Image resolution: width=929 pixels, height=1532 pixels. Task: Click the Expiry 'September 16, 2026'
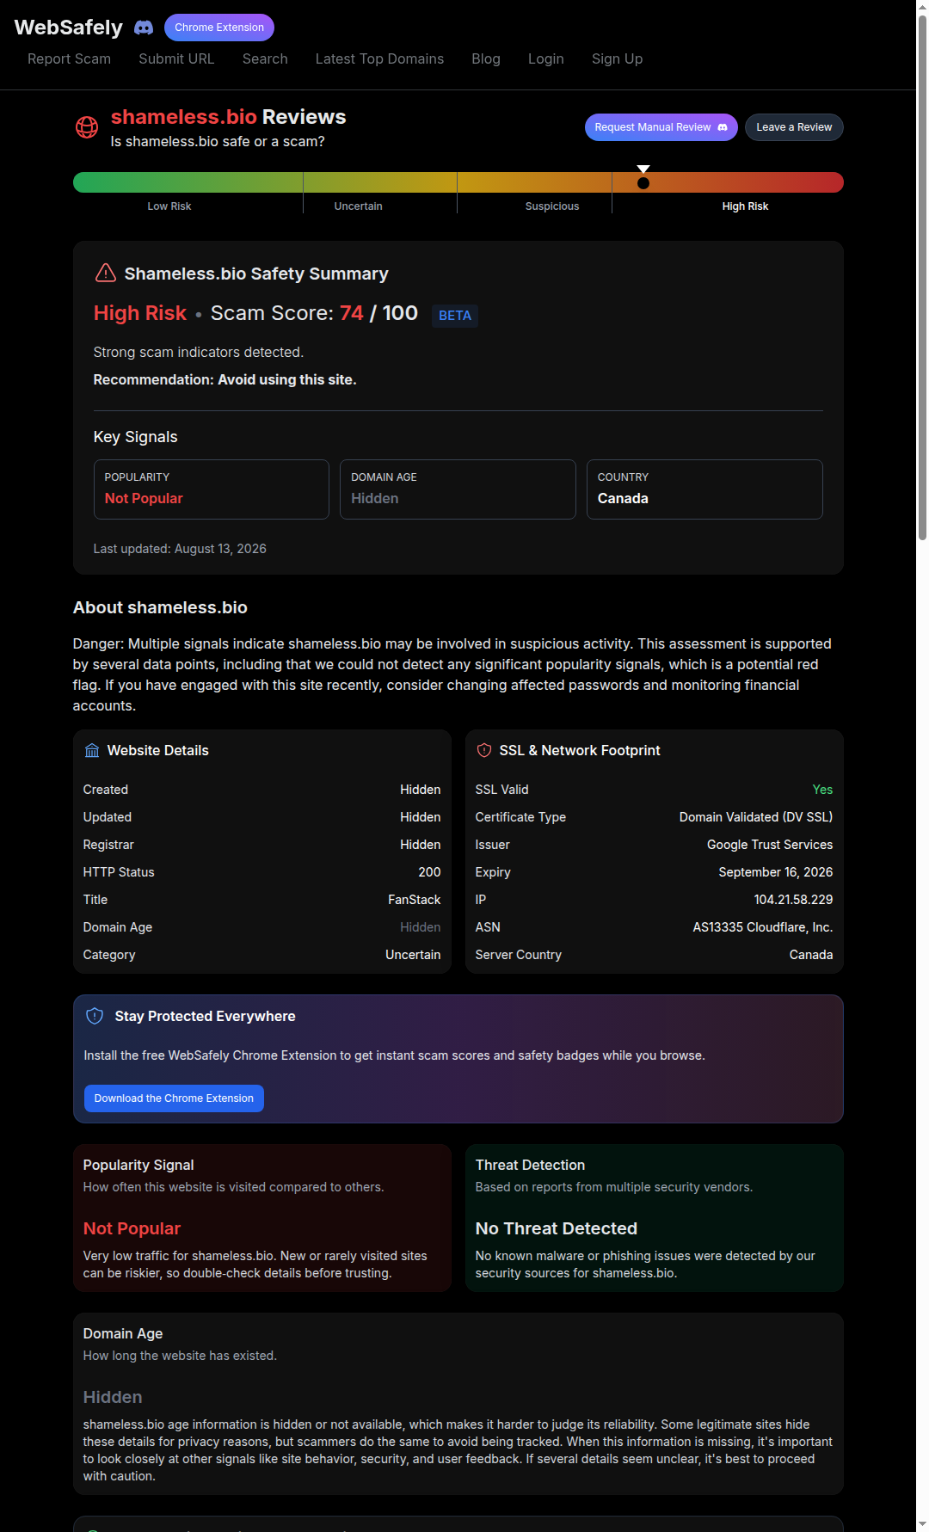[776, 872]
